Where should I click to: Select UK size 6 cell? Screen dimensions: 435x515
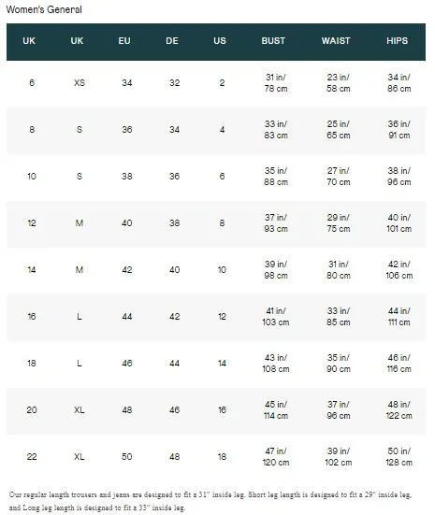(x=32, y=83)
